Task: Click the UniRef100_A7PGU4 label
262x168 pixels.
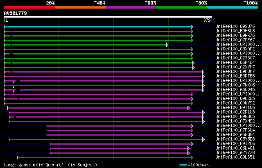Action: (x=235, y=130)
